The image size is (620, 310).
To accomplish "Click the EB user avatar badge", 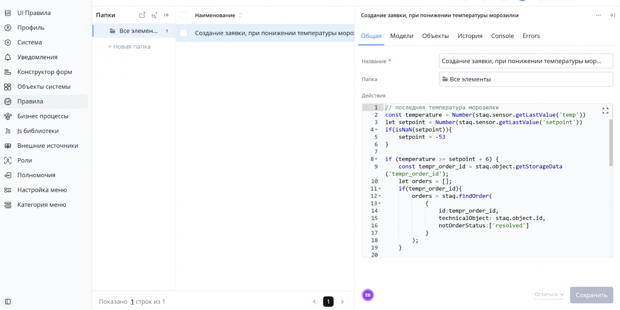I will pos(368,295).
